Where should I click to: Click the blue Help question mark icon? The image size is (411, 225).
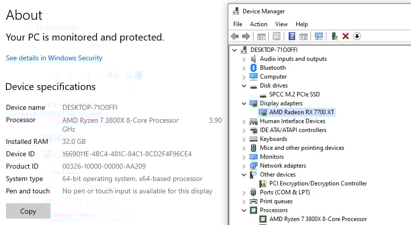pos(292,36)
